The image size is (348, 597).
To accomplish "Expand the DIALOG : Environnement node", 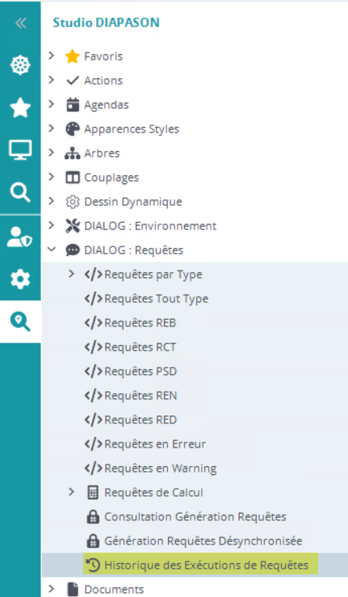I will [x=52, y=225].
